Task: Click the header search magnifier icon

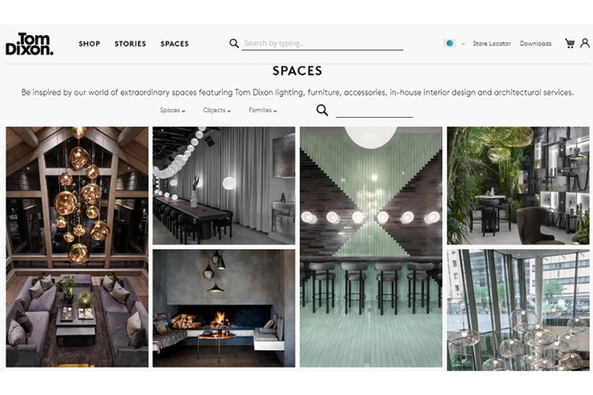Action: click(x=234, y=44)
